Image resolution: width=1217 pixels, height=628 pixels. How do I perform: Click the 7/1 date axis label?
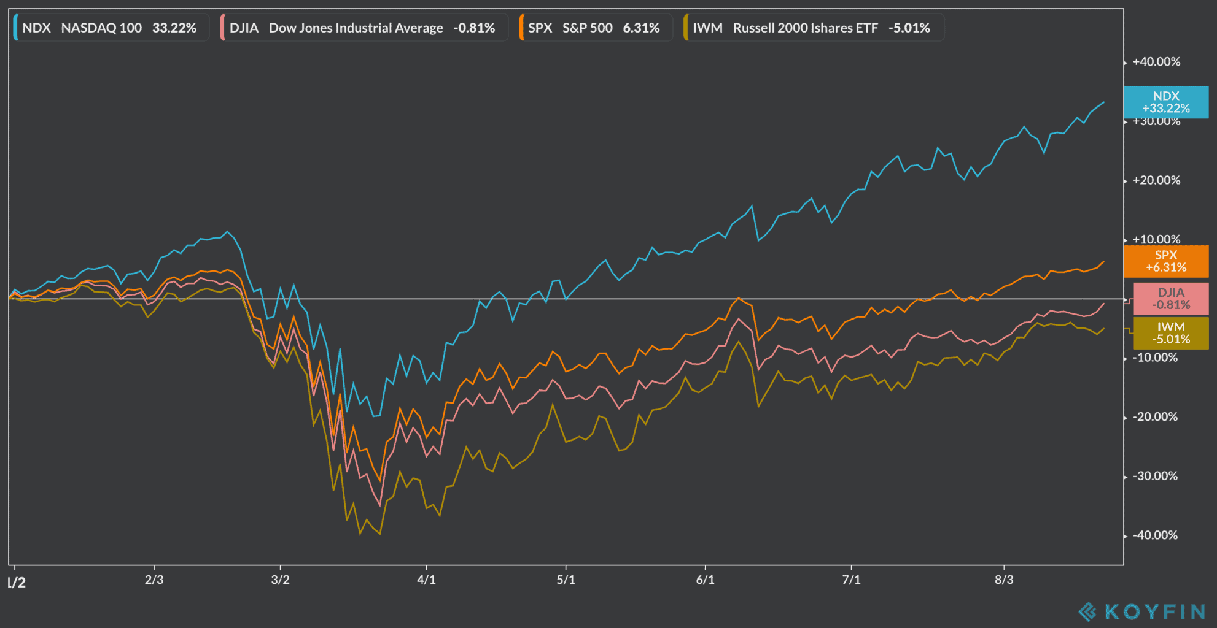[x=851, y=580]
